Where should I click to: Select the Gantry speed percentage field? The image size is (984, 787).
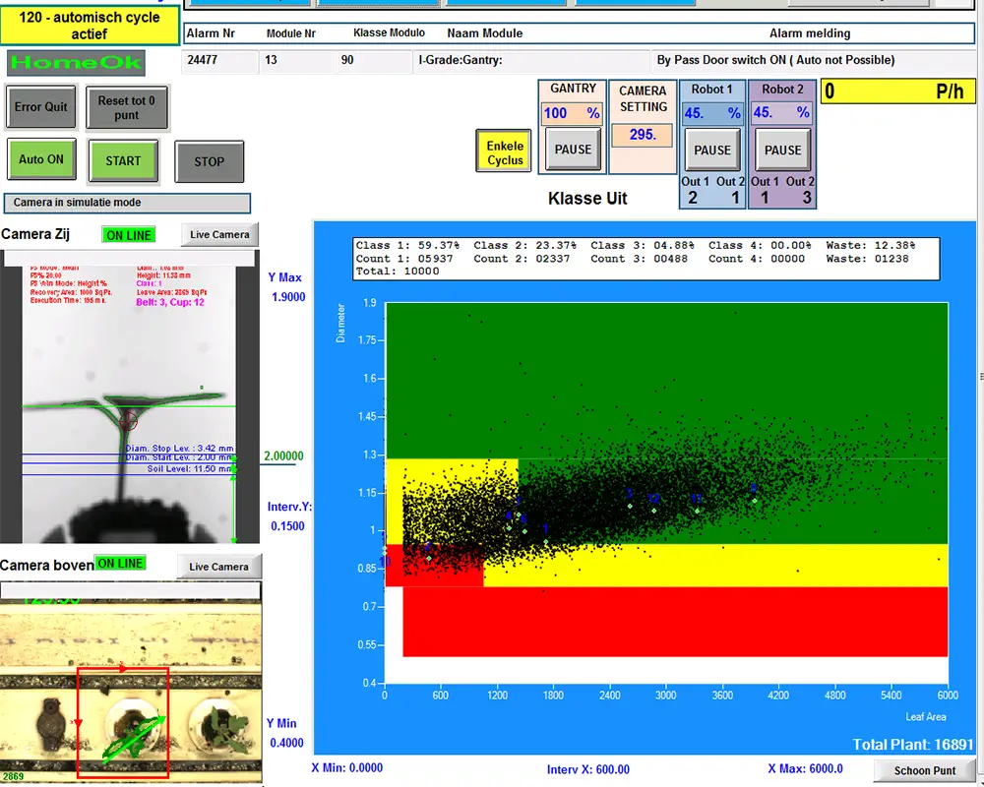(x=572, y=113)
